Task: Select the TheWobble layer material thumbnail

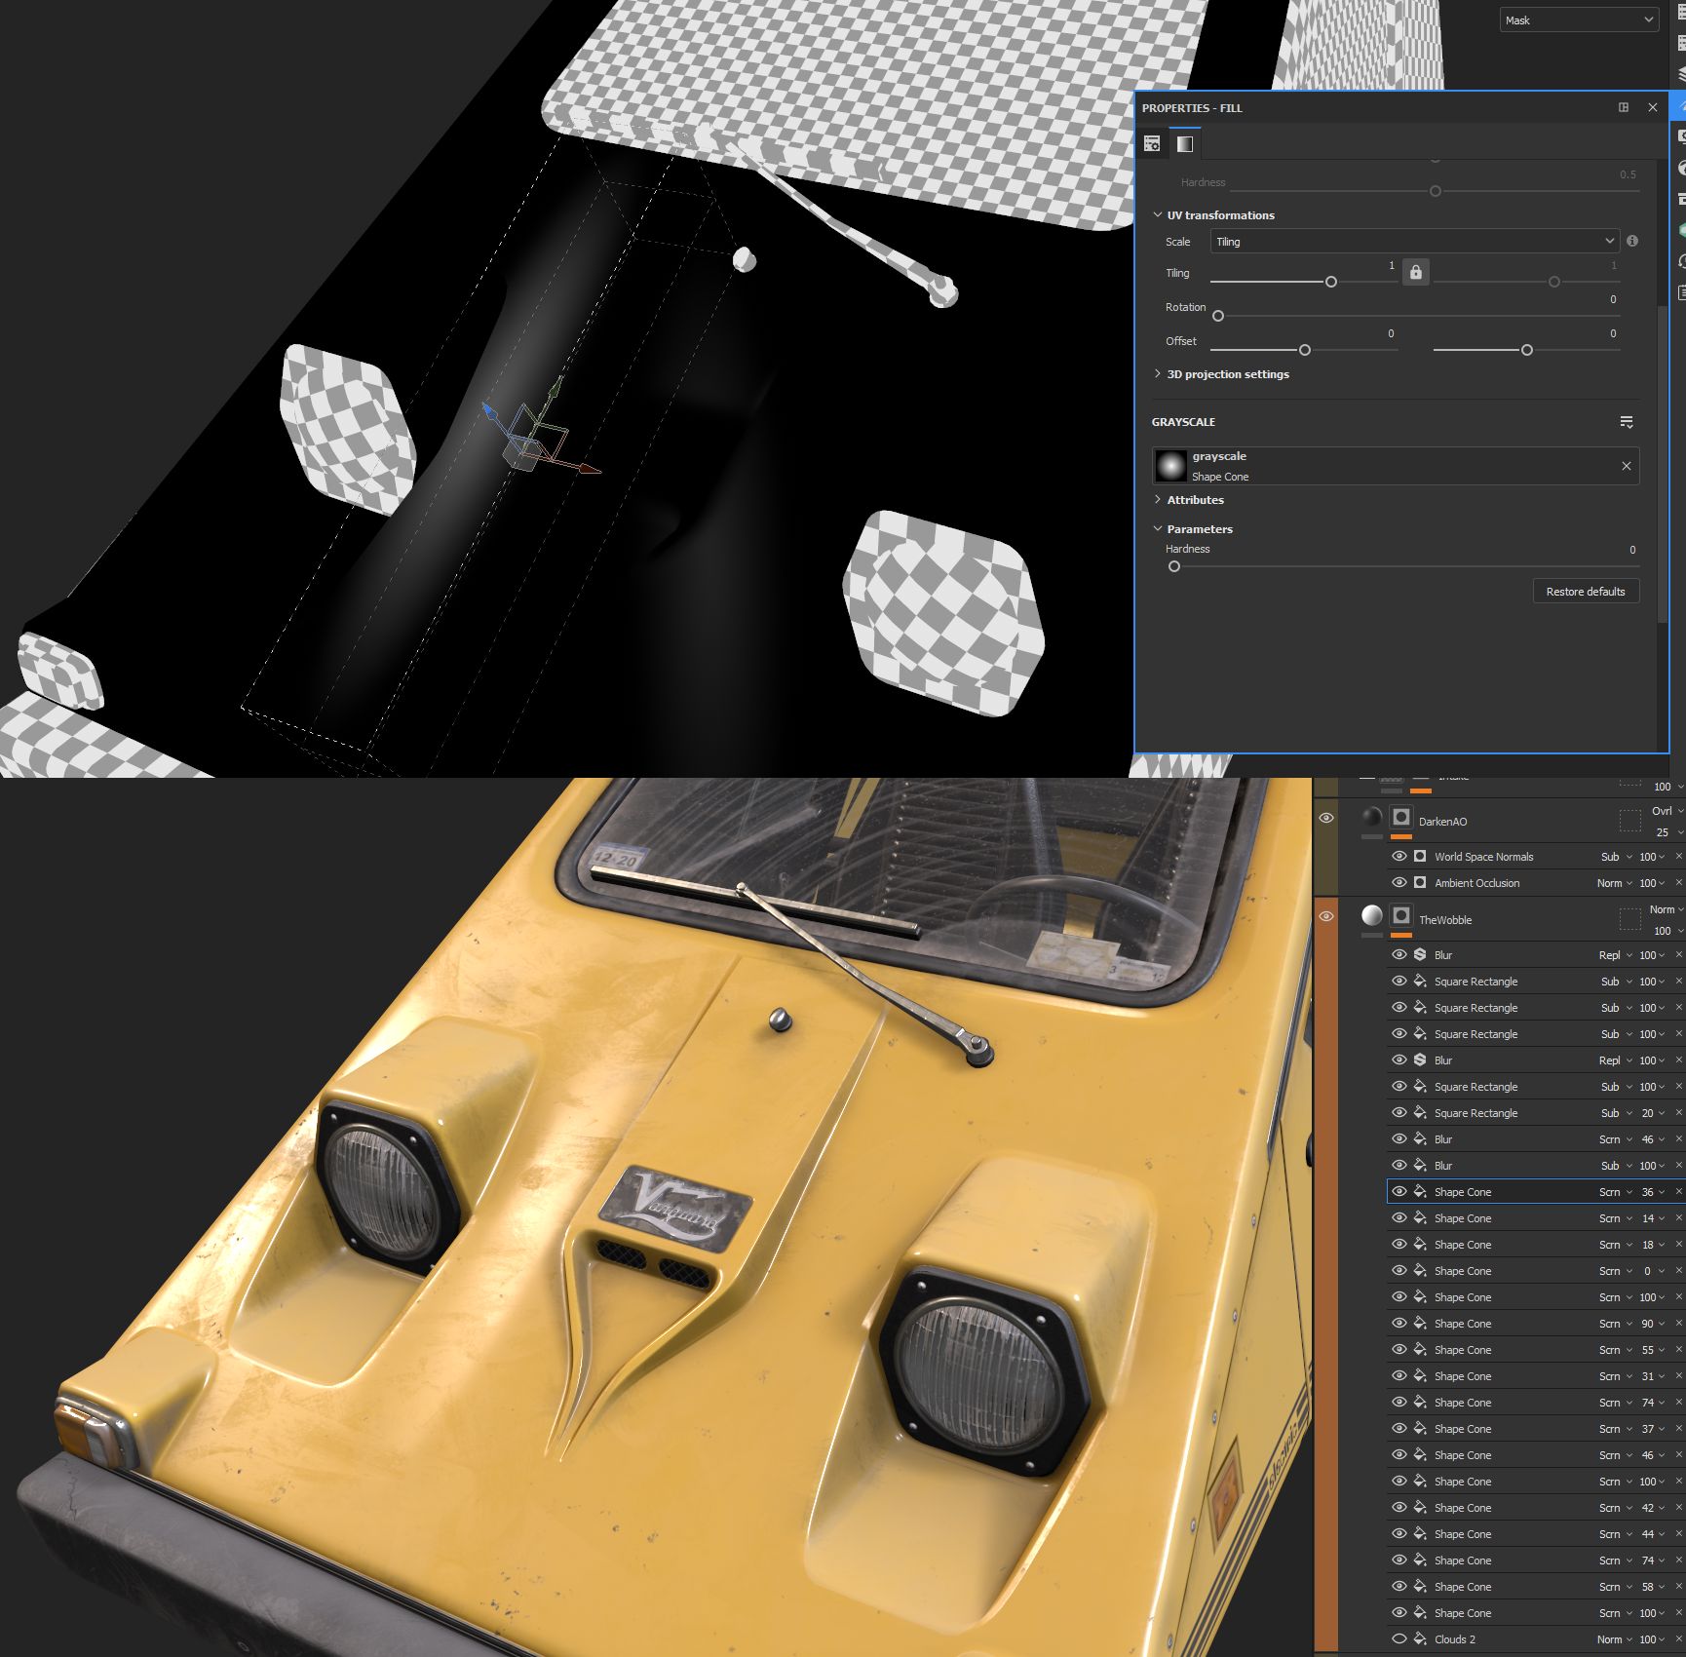Action: click(x=1372, y=915)
